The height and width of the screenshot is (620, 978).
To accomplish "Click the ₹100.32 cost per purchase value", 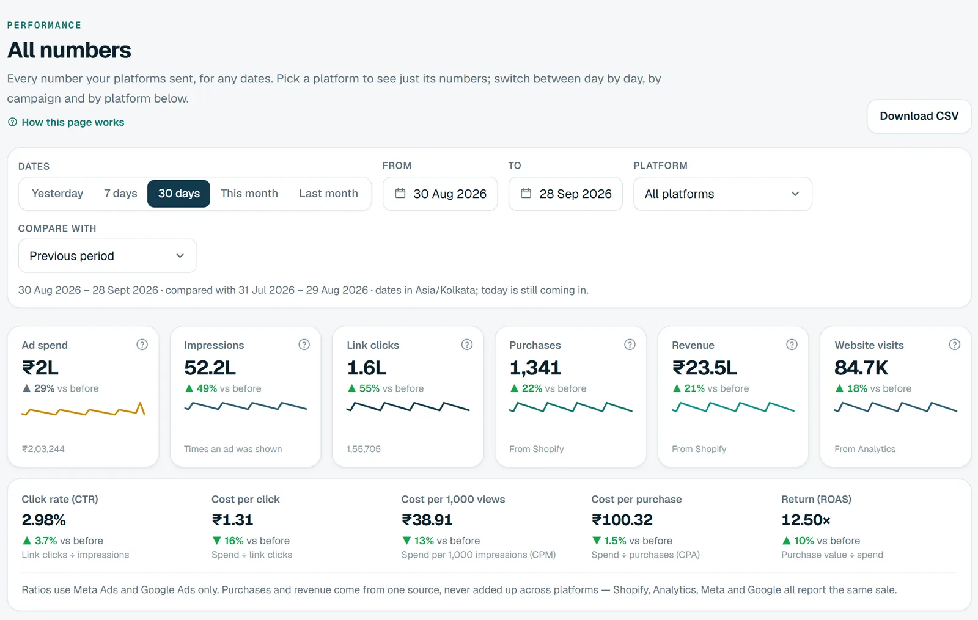I will pyautogui.click(x=622, y=520).
